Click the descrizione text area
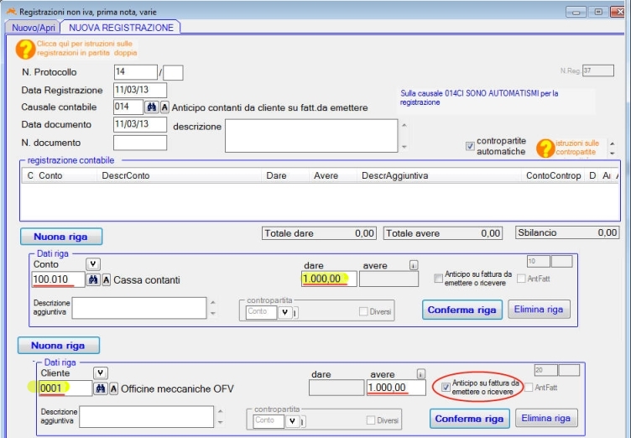Viewport: 631px width, 438px height. [x=311, y=136]
